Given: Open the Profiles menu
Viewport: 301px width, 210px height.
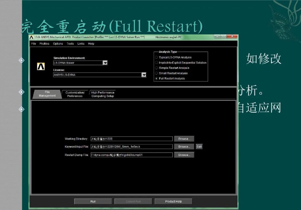Looking at the screenshot, I should (x=44, y=44).
